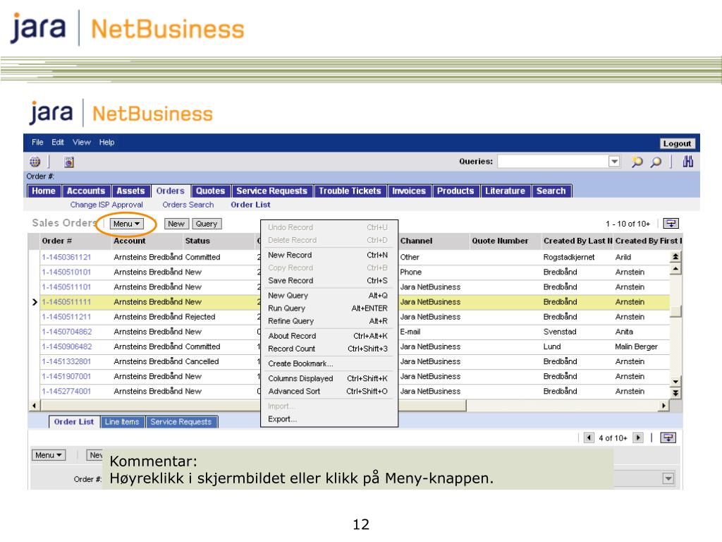Open order link 1-1450511111
This screenshot has height=542, width=722.
tap(66, 302)
